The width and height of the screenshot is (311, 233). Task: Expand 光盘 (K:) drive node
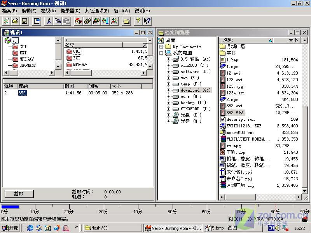[x=168, y=115]
